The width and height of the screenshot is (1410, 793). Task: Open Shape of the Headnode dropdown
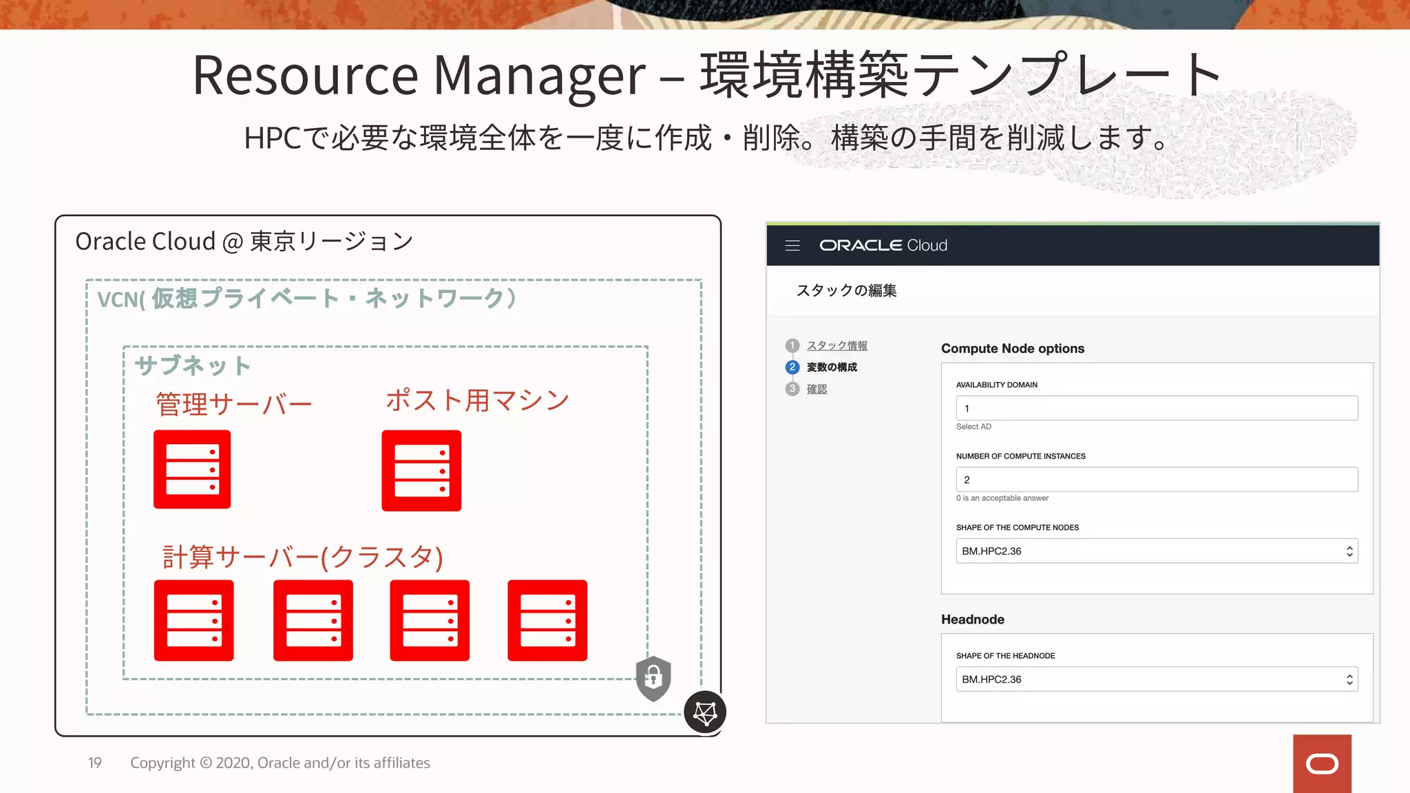coord(1157,679)
